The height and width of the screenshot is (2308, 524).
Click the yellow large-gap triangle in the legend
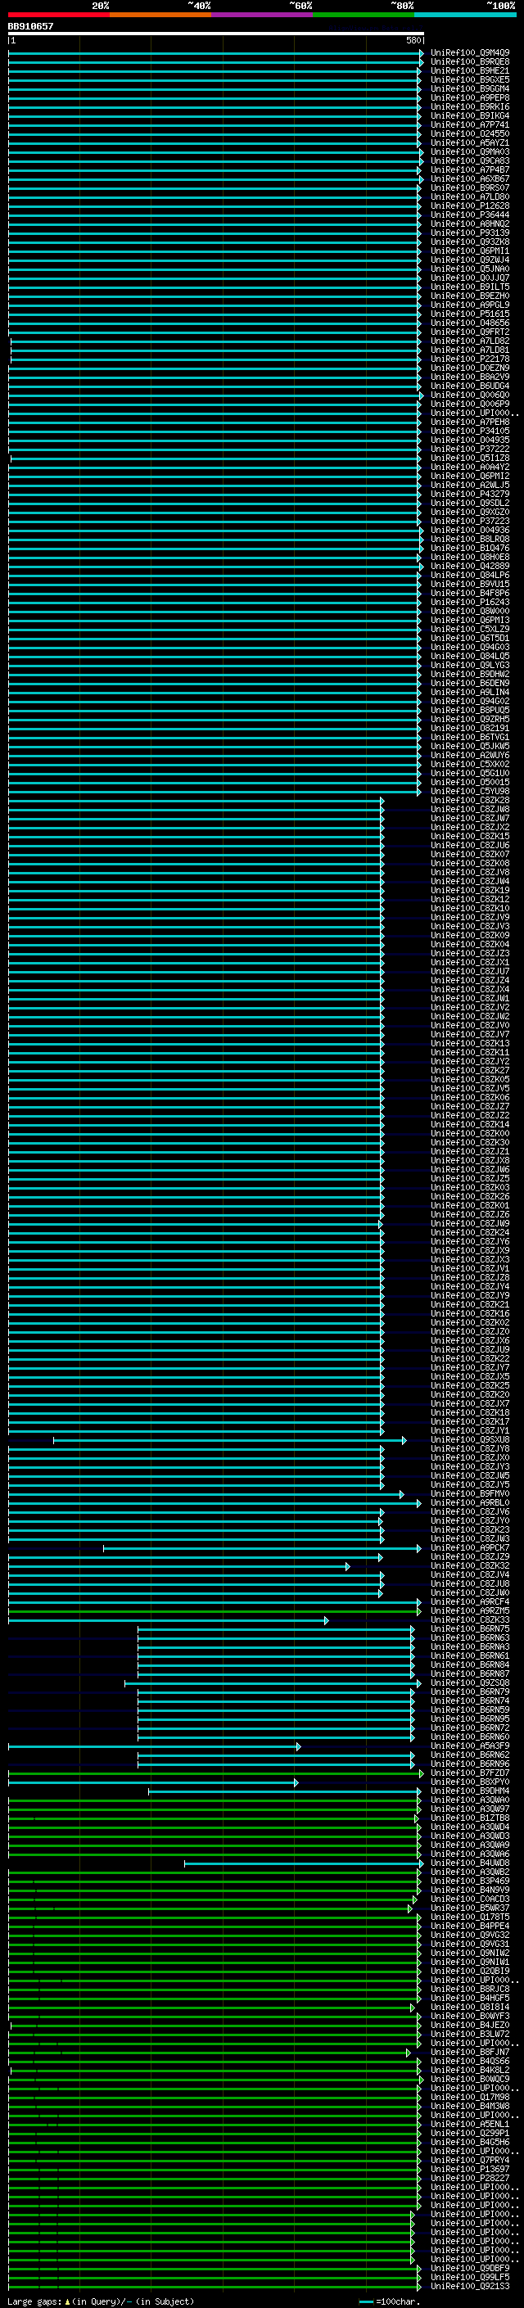coord(67,2301)
